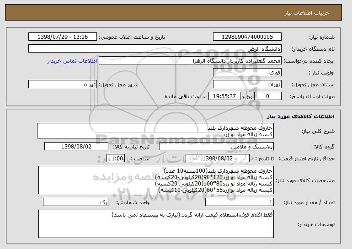Click the label واحد شمارش

coord(133,202)
